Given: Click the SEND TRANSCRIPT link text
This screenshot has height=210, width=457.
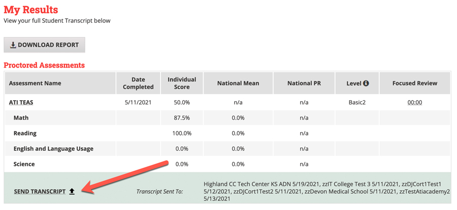Looking at the screenshot, I should (x=40, y=192).
